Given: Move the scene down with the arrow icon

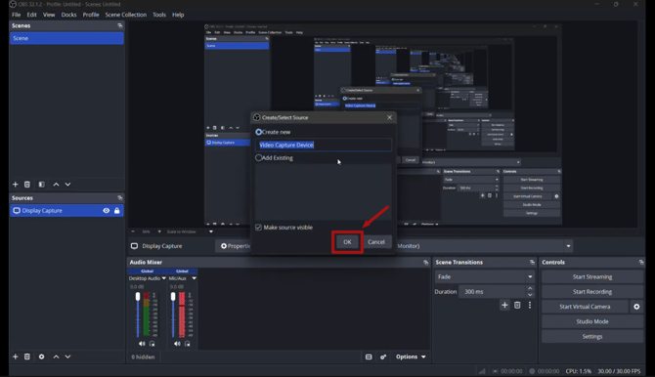Looking at the screenshot, I should (x=67, y=185).
